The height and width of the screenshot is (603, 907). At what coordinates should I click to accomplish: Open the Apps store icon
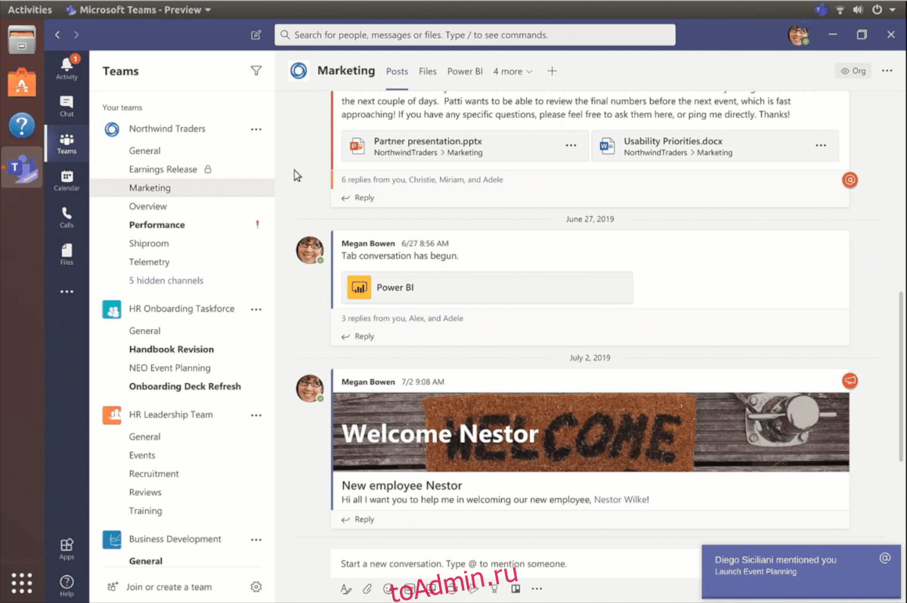tap(67, 549)
